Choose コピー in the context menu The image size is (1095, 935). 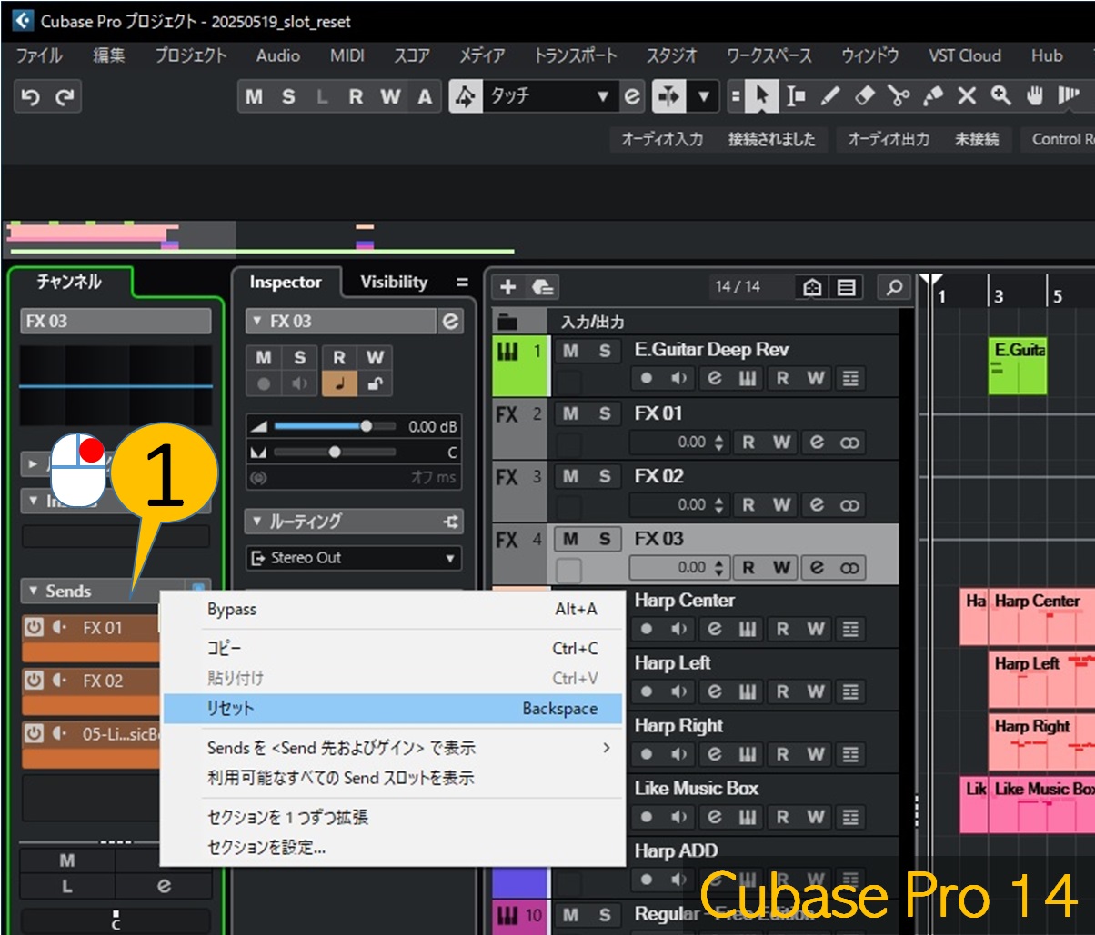(393, 648)
